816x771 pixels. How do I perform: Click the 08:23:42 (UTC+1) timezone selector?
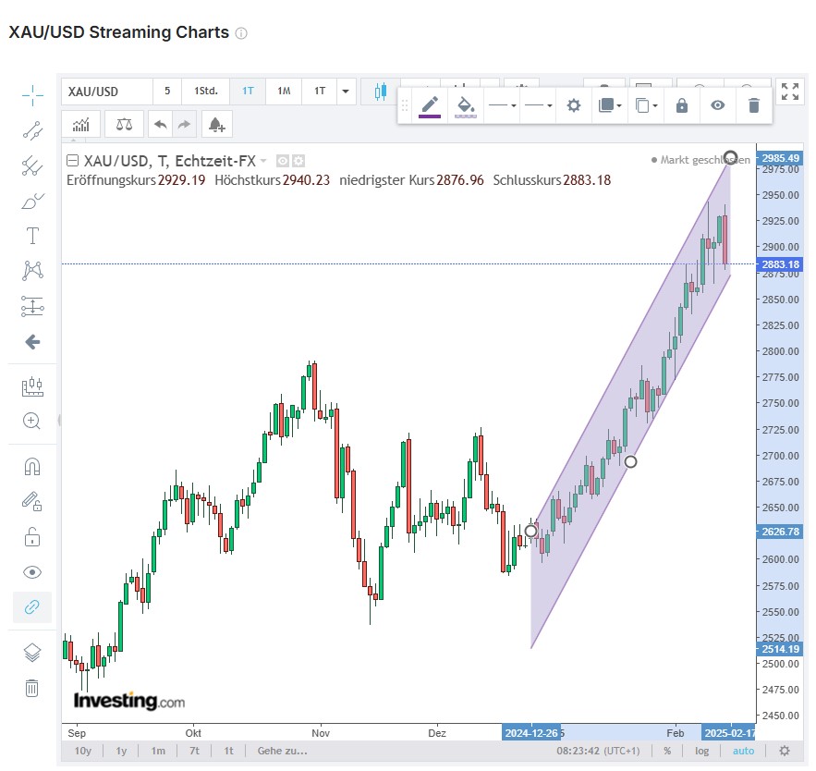click(598, 751)
